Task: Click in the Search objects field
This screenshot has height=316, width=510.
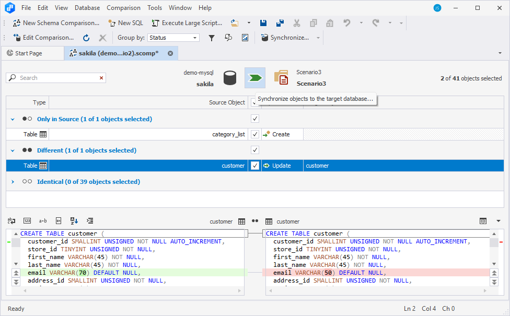Action: click(57, 78)
